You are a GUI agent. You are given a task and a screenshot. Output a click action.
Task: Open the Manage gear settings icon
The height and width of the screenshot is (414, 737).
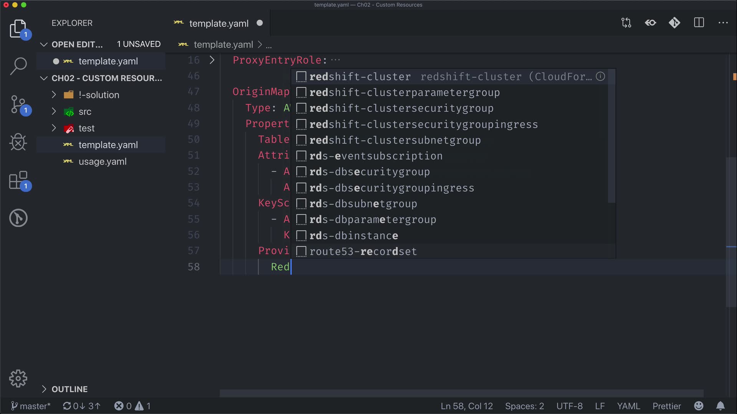tap(18, 379)
